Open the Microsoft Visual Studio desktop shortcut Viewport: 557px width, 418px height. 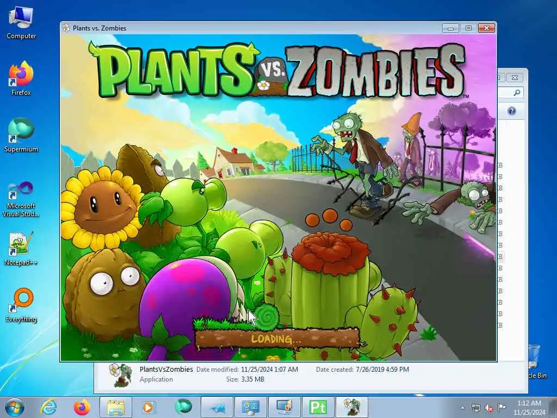[21, 199]
